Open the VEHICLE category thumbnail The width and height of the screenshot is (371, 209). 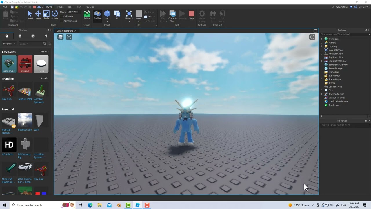tap(25, 64)
